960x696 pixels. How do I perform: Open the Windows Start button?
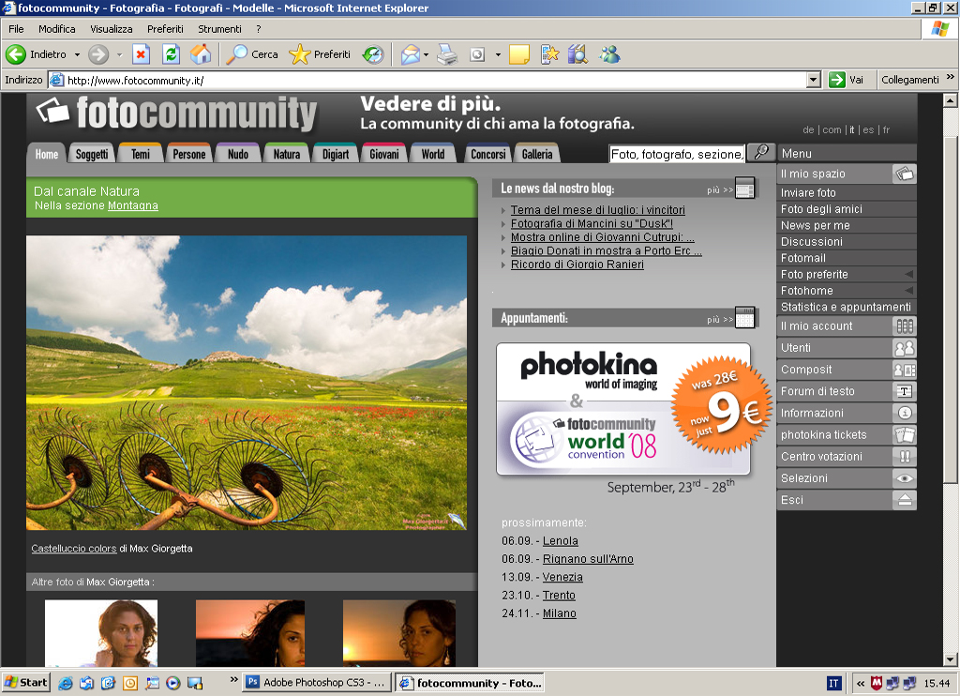tap(25, 683)
